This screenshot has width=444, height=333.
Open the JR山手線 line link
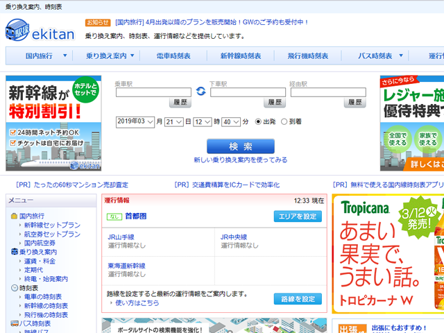[x=121, y=237]
